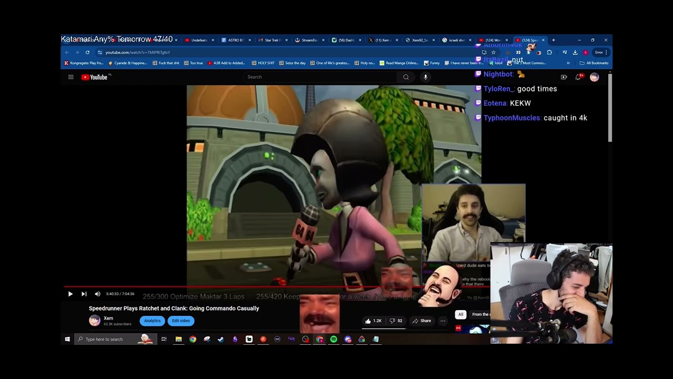The image size is (673, 379).
Task: Bookmark this page with the star
Action: pyautogui.click(x=493, y=52)
